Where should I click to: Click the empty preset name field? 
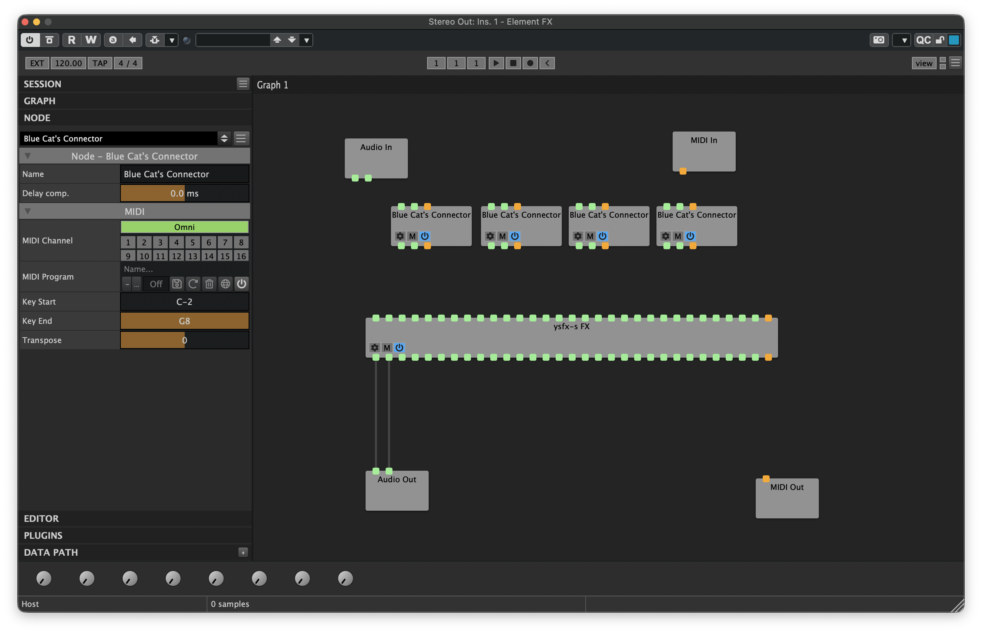(x=233, y=40)
